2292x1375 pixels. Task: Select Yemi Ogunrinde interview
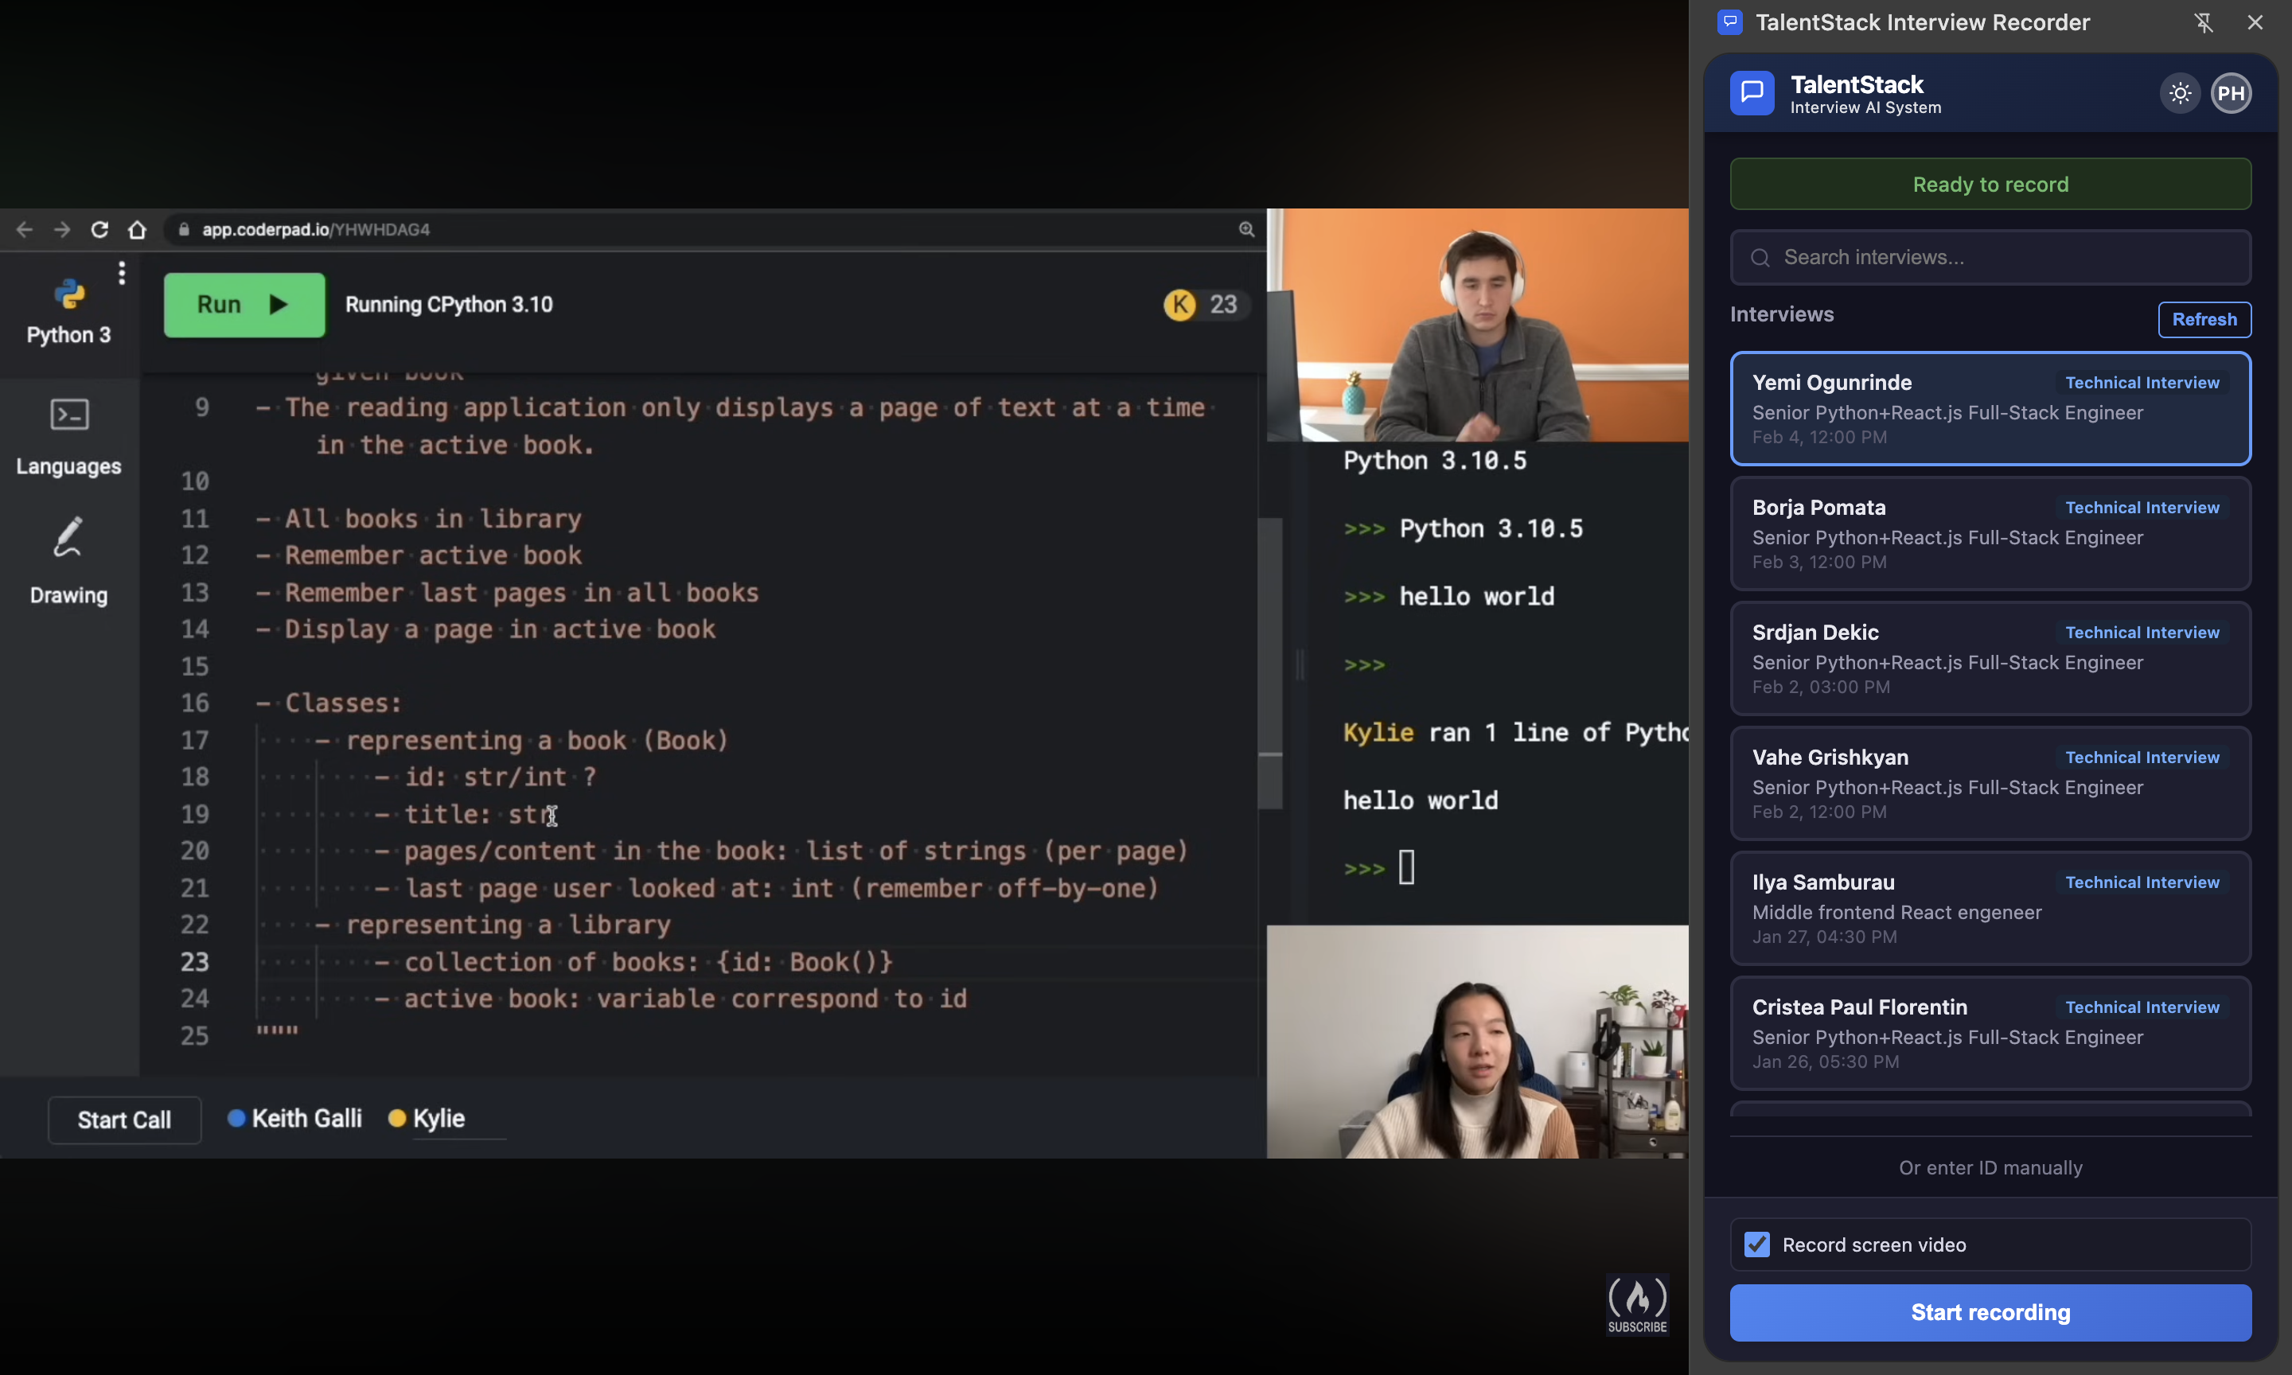(x=1990, y=409)
